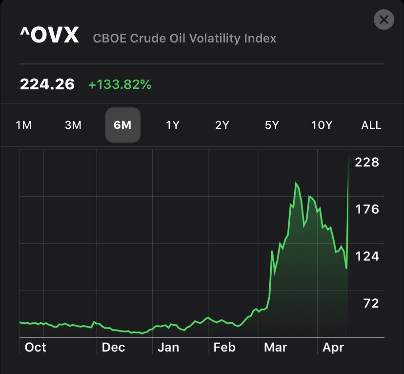The image size is (404, 374).
Task: Select the 1M time range
Action: coord(24,125)
